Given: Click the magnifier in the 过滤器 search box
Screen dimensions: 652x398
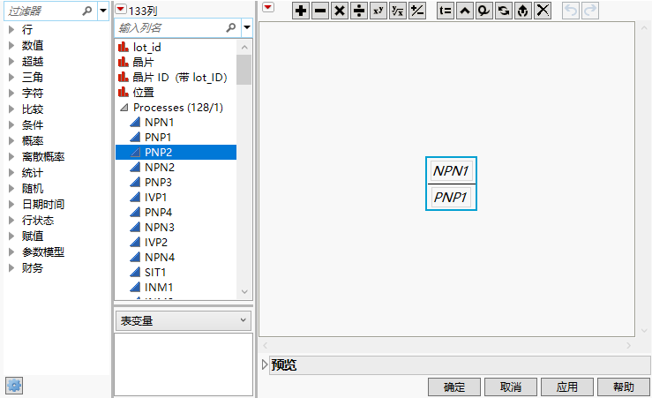Looking at the screenshot, I should pos(87,11).
